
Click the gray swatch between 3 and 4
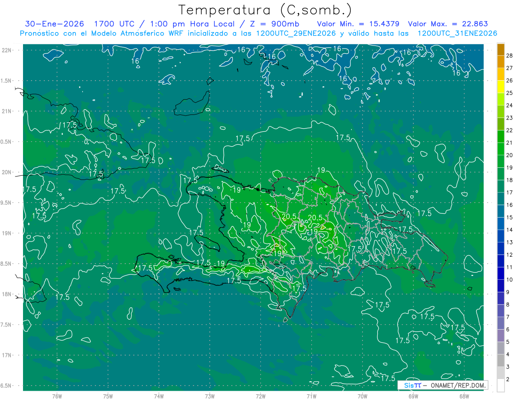(x=501, y=360)
